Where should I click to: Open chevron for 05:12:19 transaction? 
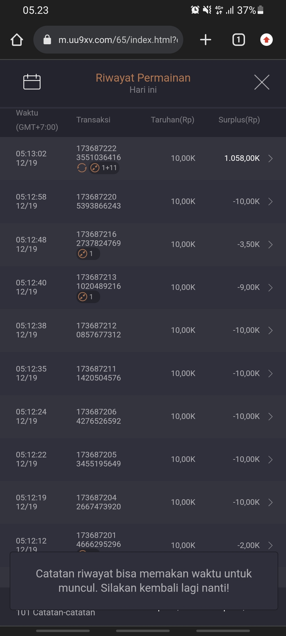tap(270, 502)
